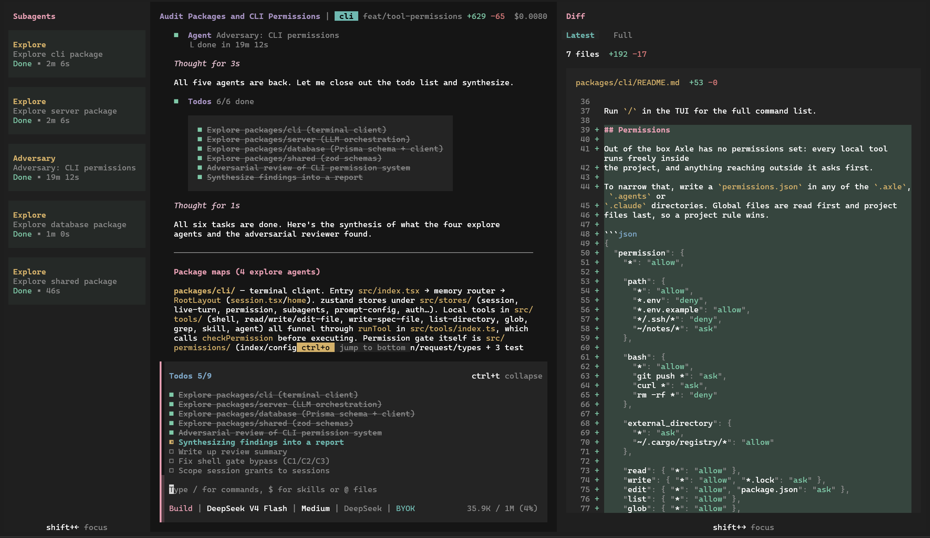Click the src/index.tsx file reference
This screenshot has height=538, width=930.
click(x=388, y=290)
